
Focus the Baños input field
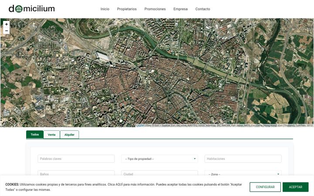coord(76,174)
